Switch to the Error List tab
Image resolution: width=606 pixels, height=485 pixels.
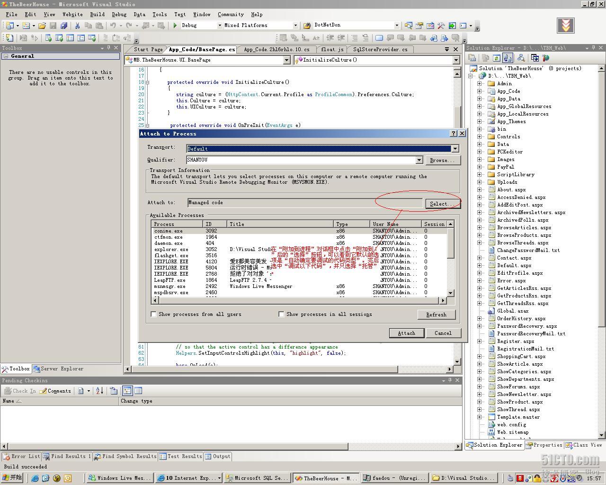coord(22,457)
